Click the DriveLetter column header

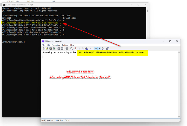pyautogui.click(x=70, y=18)
